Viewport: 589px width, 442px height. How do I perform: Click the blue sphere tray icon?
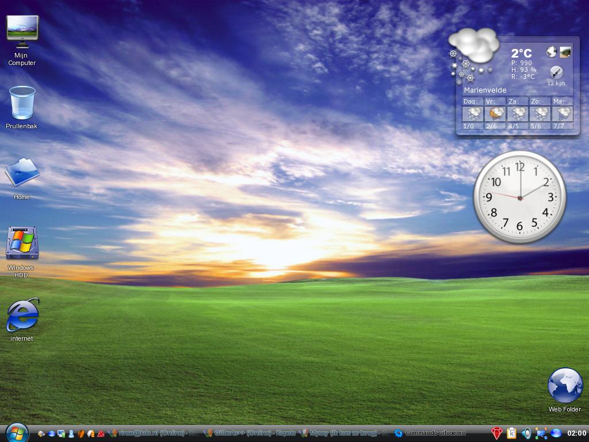coord(556,433)
